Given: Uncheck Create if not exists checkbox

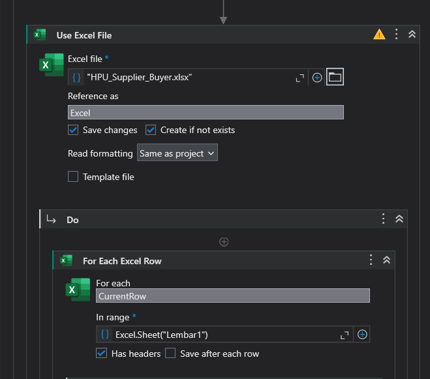Looking at the screenshot, I should pos(151,130).
